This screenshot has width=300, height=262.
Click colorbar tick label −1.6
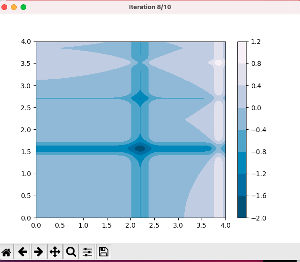point(258,196)
